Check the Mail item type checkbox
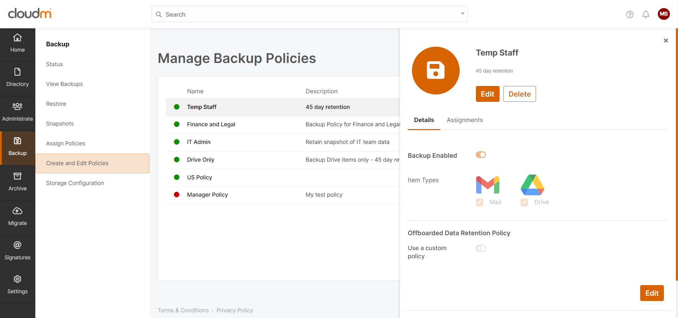The width and height of the screenshot is (678, 318). pyautogui.click(x=479, y=202)
